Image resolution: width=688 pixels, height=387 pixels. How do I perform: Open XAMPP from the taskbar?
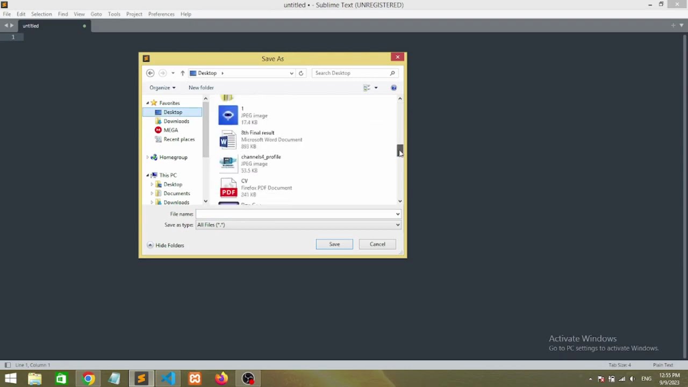click(195, 378)
